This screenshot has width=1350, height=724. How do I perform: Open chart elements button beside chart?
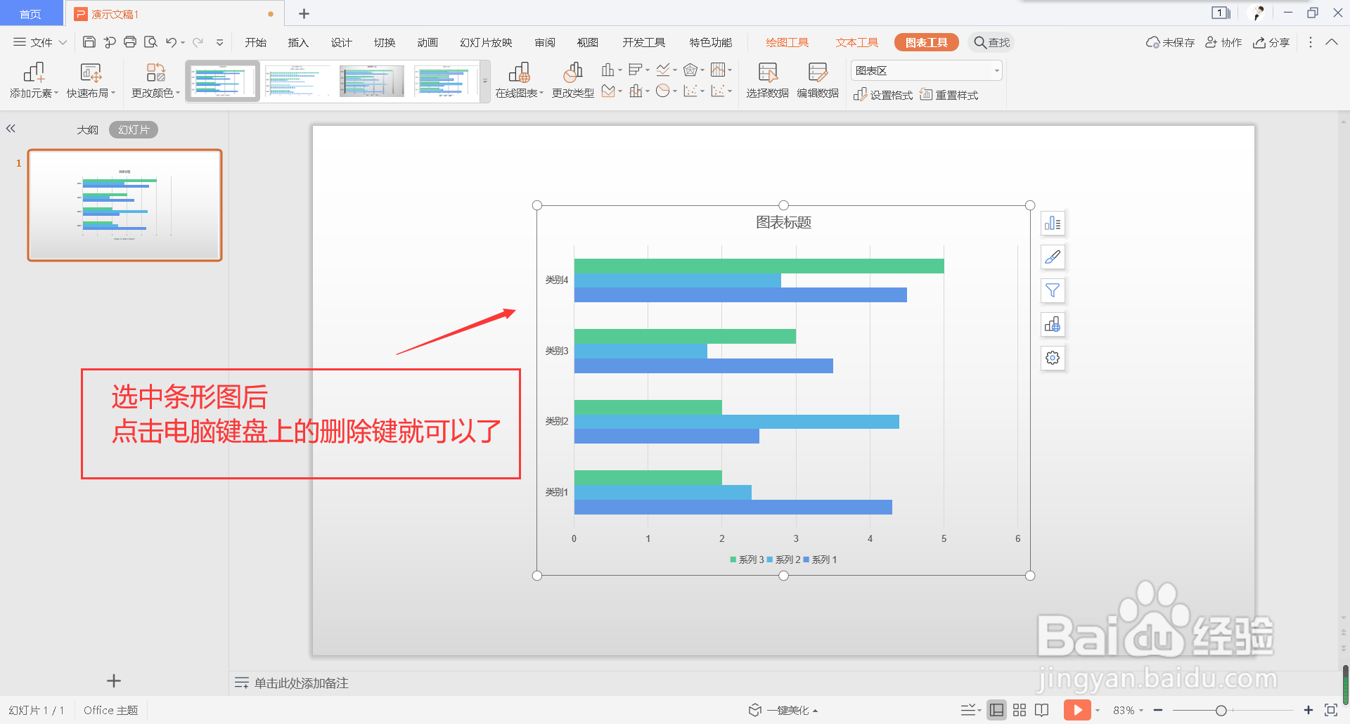[1053, 224]
